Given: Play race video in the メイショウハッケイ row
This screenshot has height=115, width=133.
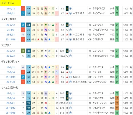Looking at the screenshot, I should click(x=70, y=56).
